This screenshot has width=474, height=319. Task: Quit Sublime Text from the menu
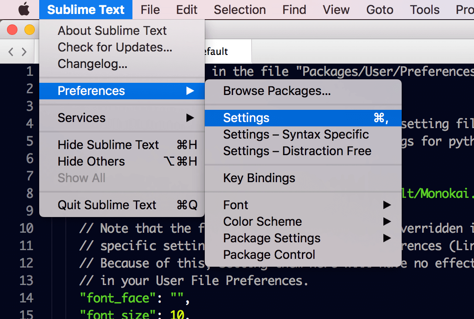coord(122,205)
